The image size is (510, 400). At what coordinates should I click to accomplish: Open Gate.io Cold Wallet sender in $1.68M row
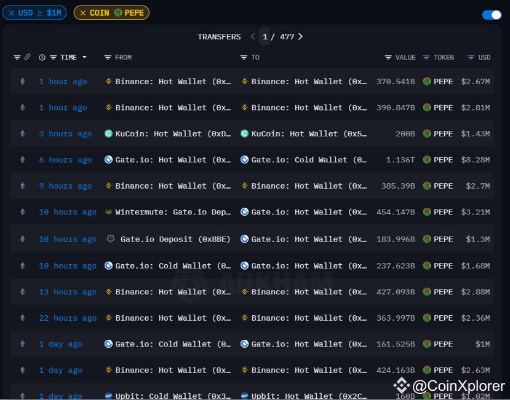click(173, 266)
